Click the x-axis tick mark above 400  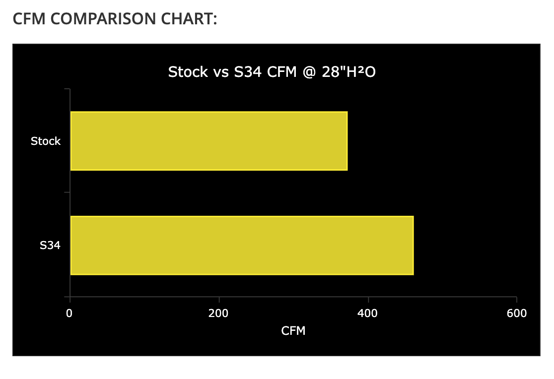[x=368, y=299]
